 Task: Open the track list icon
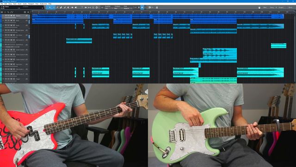(x=2, y=12)
